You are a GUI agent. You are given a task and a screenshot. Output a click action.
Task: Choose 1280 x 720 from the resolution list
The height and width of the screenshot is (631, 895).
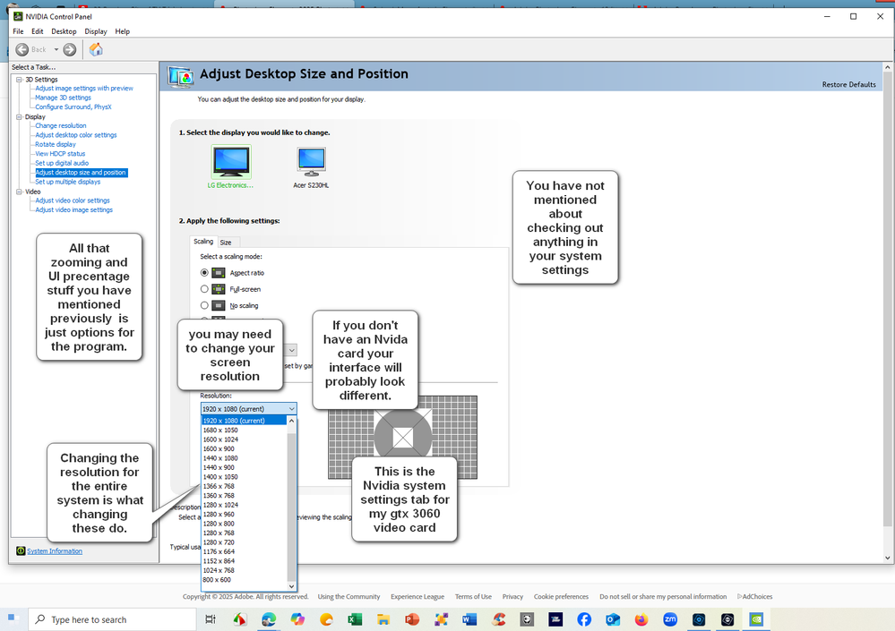(244, 542)
